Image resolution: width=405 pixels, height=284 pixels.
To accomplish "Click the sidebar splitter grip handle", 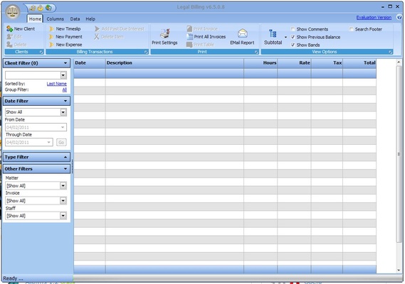I will coord(73,166).
